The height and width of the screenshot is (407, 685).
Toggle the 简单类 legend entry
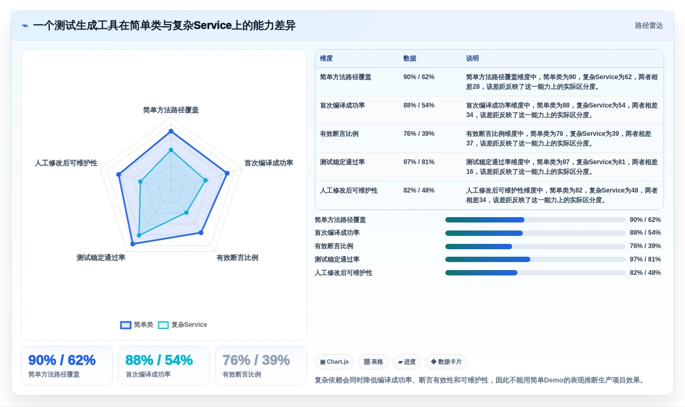137,325
